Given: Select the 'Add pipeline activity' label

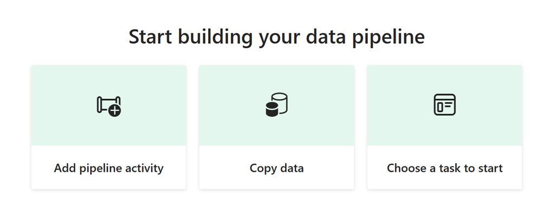Looking at the screenshot, I should click(x=108, y=168).
